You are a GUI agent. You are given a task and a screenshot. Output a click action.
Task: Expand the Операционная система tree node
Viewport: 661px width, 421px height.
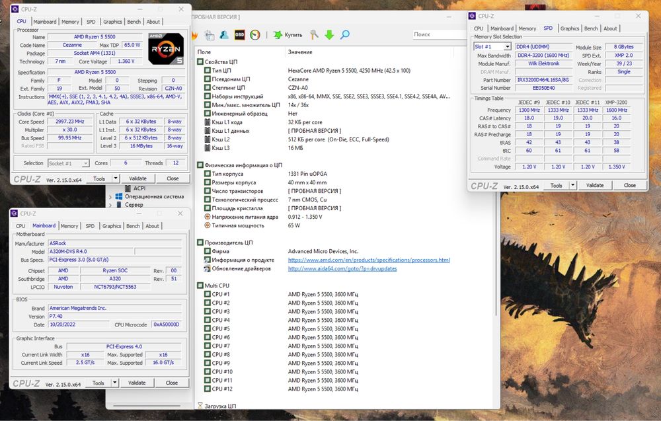[x=110, y=196]
